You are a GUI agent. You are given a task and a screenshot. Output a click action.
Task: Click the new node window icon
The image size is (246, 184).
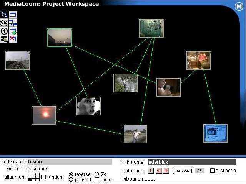13,15
